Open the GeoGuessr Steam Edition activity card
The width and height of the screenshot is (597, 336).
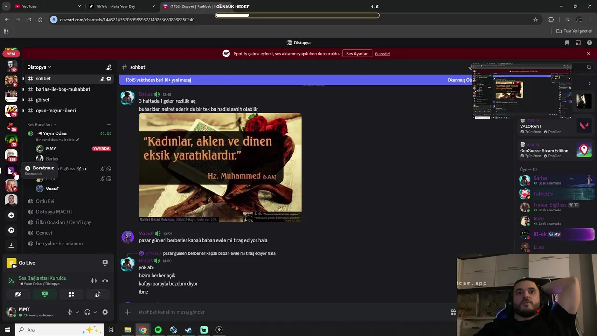pyautogui.click(x=556, y=150)
